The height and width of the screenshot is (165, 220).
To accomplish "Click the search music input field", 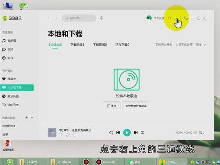I will pos(79,18).
